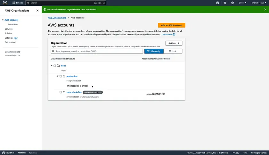
Task: Click the r-cgrc root ID text
Action: pyautogui.click(x=63, y=70)
